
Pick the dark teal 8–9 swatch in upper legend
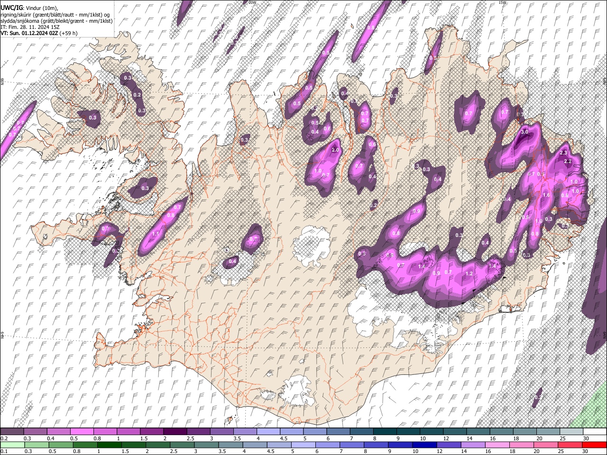[385, 431]
